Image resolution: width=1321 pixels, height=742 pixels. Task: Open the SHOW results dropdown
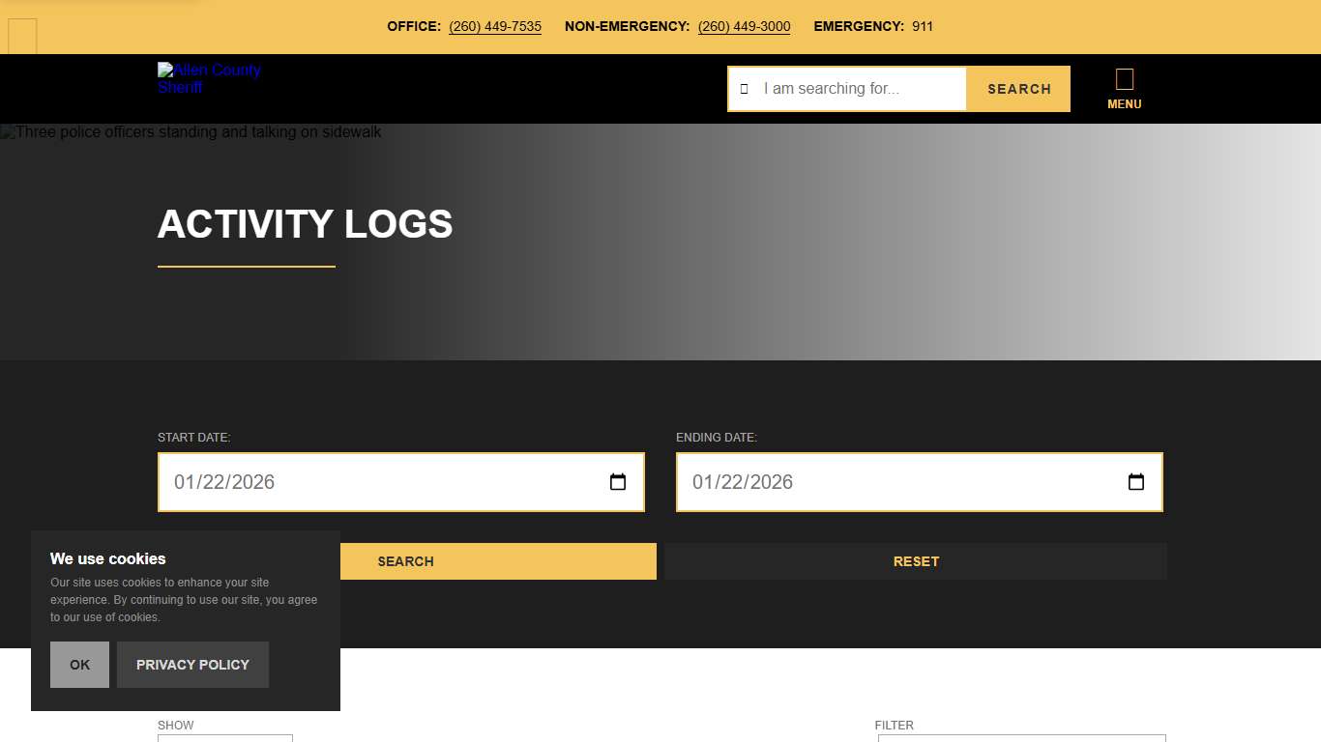point(224,737)
